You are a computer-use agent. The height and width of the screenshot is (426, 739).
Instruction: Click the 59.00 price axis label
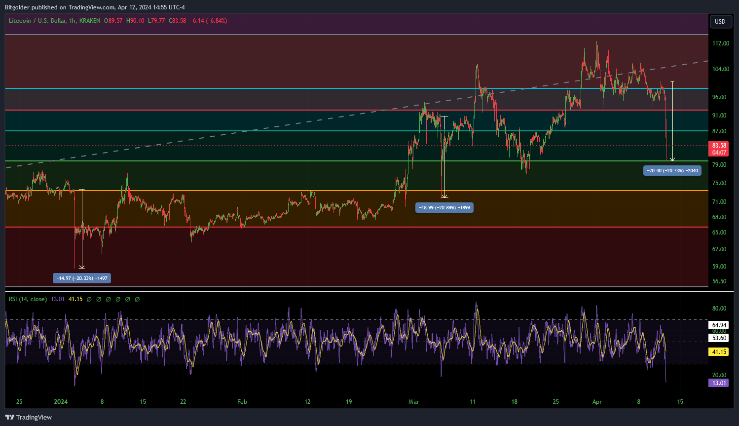click(719, 267)
